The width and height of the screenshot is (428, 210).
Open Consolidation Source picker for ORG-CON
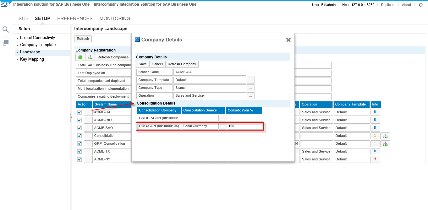tap(222, 126)
